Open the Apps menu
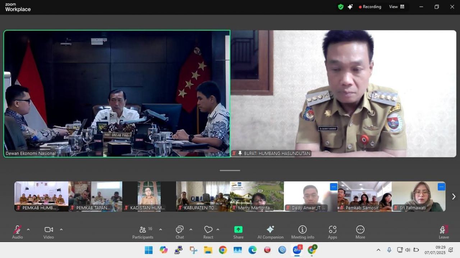This screenshot has width=460, height=258. coord(332,232)
